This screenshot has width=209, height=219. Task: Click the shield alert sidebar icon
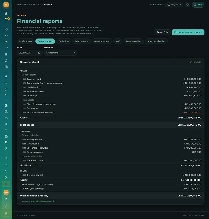click(x=6, y=61)
